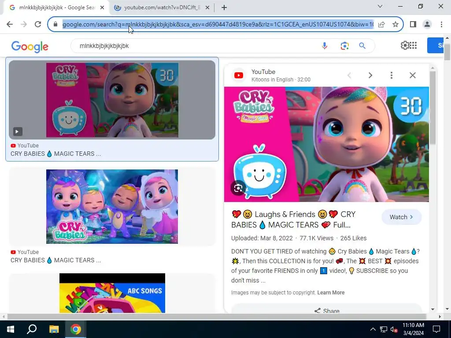
Task: Click the large preview image
Action: (x=326, y=144)
